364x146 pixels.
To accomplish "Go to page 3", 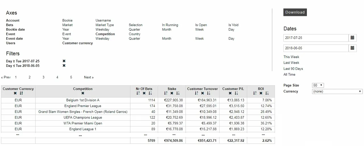I will pyautogui.click(x=44, y=77).
